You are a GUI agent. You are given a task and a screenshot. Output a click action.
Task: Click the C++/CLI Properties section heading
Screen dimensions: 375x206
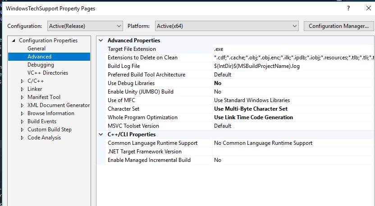132,134
